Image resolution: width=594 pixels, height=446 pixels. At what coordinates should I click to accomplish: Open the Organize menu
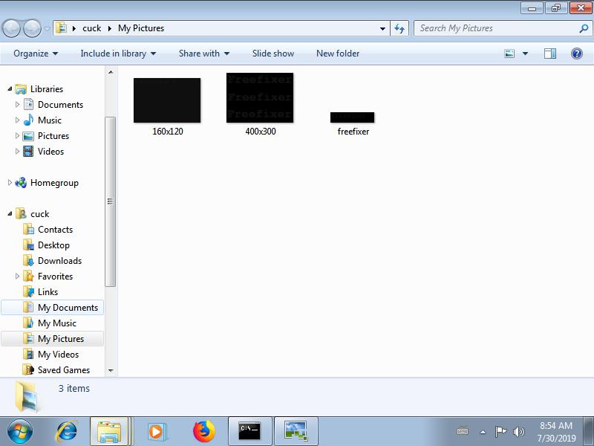click(36, 54)
